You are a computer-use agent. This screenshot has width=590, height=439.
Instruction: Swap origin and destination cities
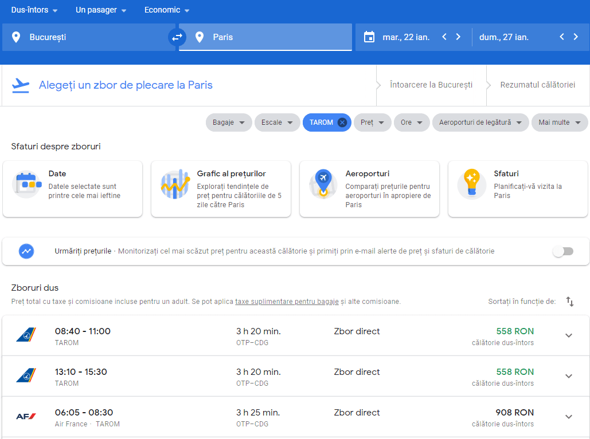click(x=177, y=37)
